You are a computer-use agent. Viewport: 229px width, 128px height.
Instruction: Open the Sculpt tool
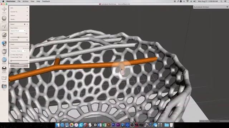click(4, 35)
